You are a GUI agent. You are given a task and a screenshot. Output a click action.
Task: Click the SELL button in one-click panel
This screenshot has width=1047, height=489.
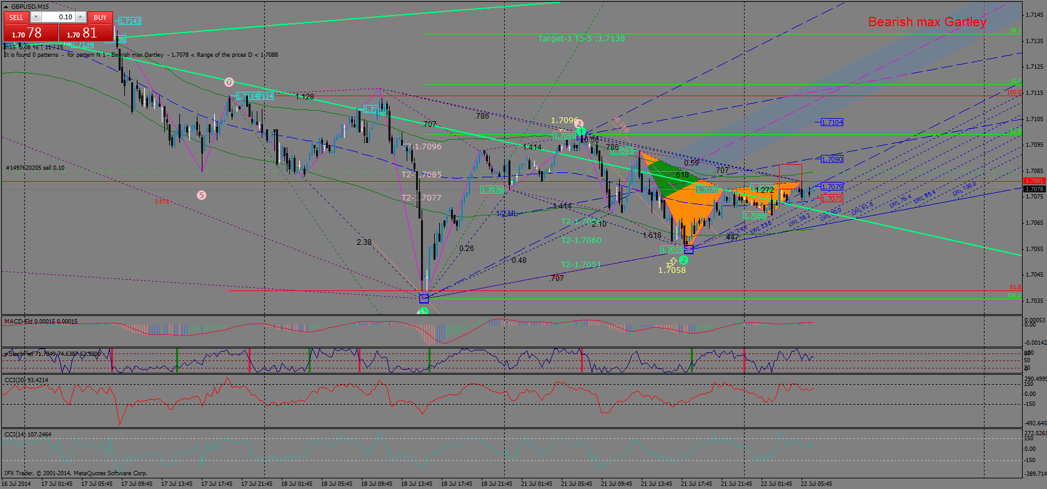pos(16,17)
